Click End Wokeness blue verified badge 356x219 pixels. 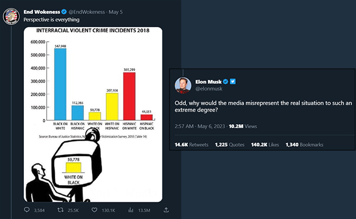[x=64, y=12]
